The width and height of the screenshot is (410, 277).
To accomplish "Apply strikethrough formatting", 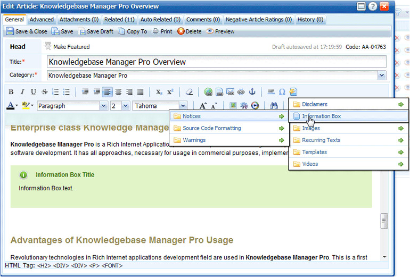I will click(x=44, y=92).
